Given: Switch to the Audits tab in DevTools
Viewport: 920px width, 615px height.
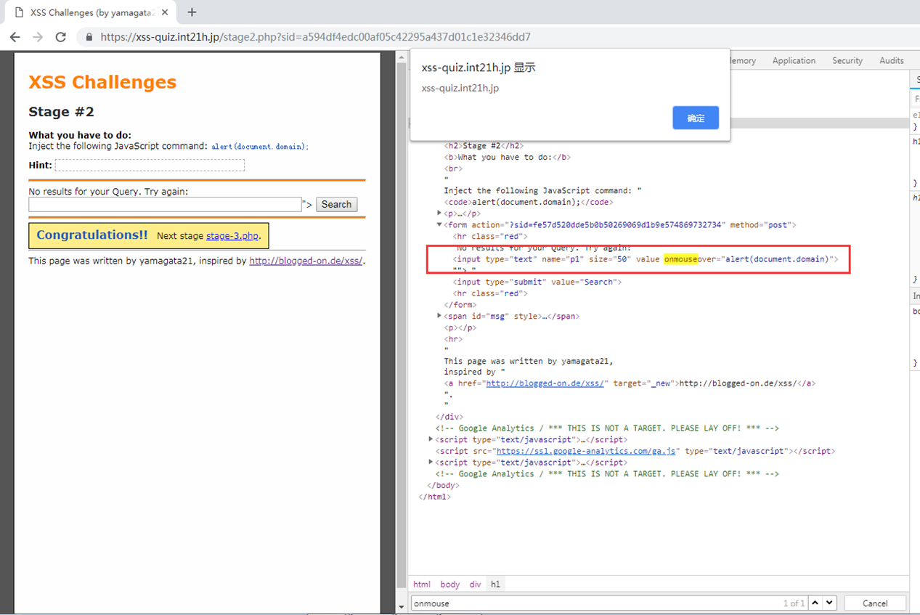Looking at the screenshot, I should click(x=892, y=61).
